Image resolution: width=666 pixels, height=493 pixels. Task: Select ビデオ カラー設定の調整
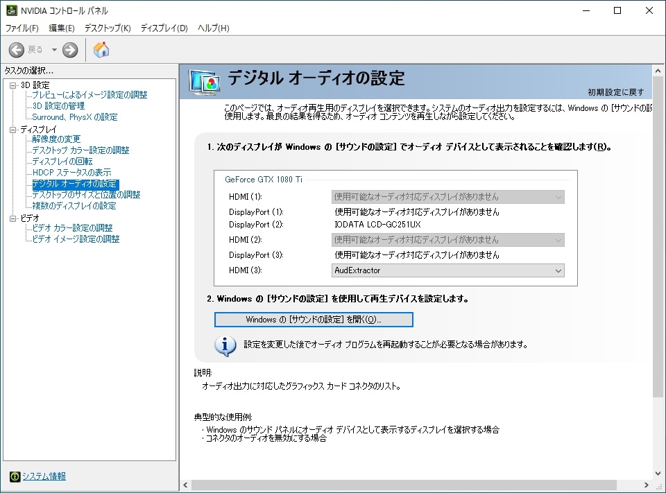(x=73, y=227)
